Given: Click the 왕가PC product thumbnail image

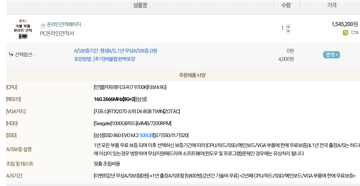Looking at the screenshot, I should click(x=23, y=29).
